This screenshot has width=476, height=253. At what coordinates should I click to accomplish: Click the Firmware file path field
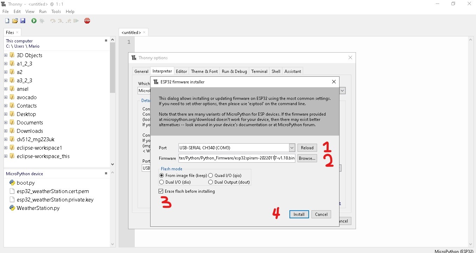237,158
